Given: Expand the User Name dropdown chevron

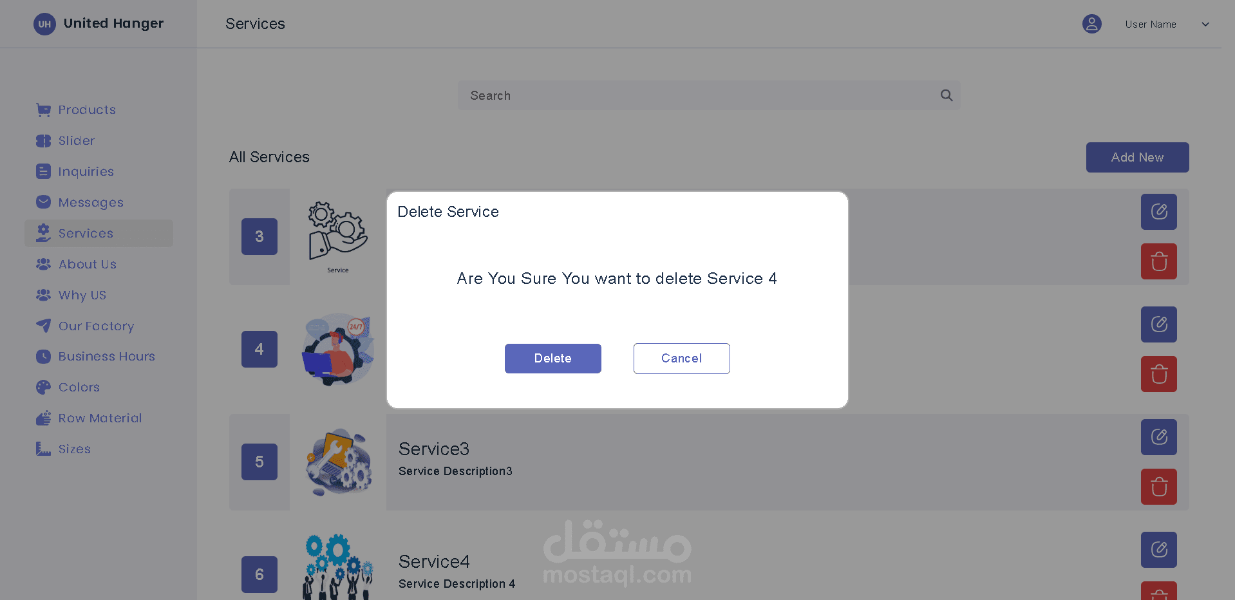Looking at the screenshot, I should pyautogui.click(x=1205, y=24).
